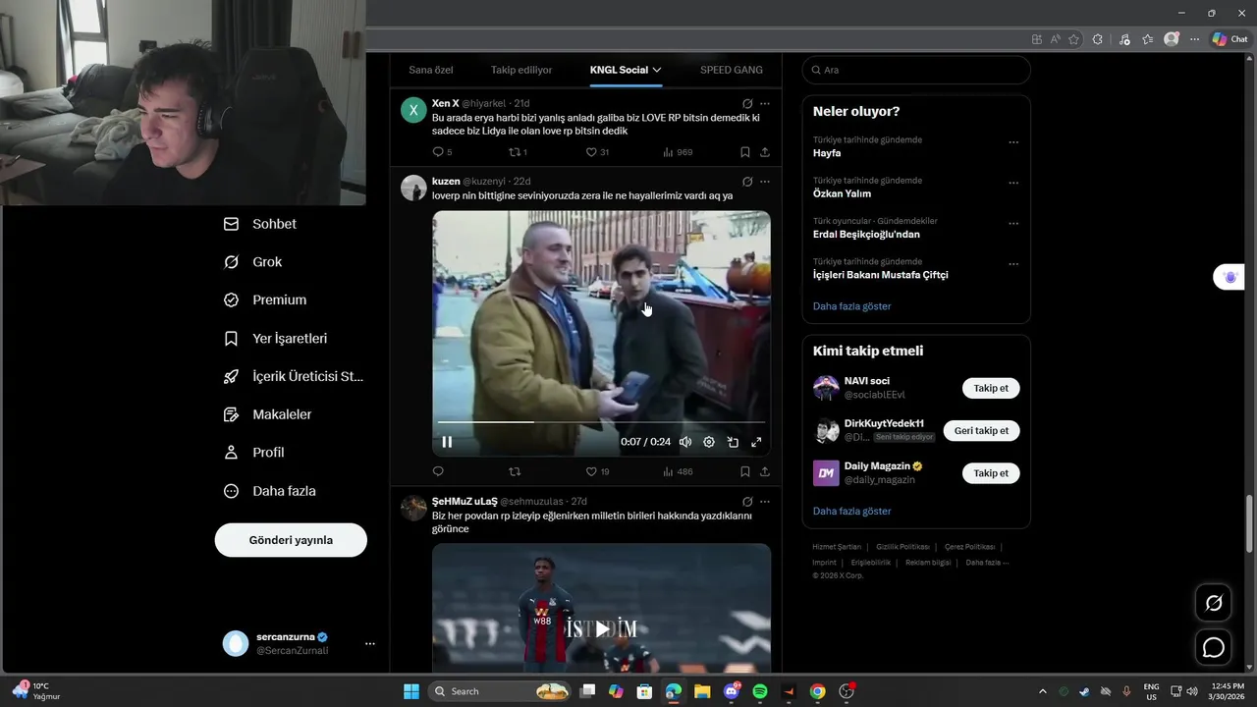
Task: Click Geri takip et for DirkKuytYedek11
Action: coord(981,431)
